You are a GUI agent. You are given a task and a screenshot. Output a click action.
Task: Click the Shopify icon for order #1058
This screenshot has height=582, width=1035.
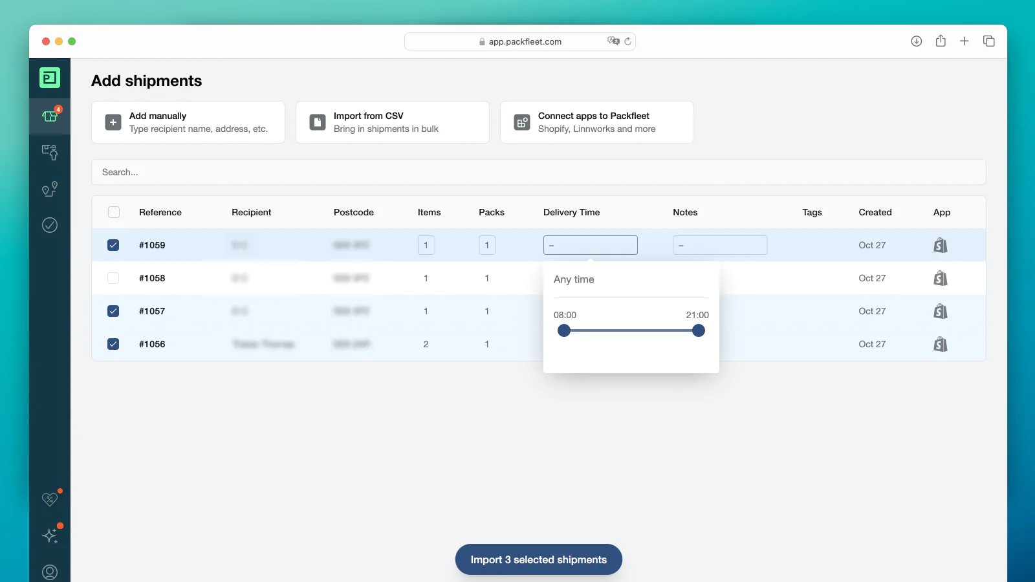941,278
